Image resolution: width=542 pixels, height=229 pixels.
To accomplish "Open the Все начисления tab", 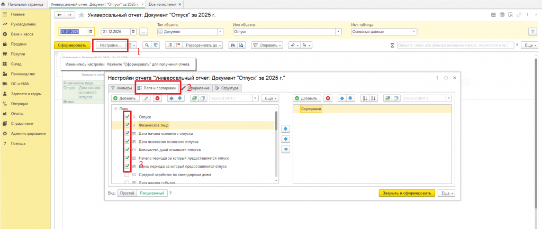I will [x=162, y=4].
